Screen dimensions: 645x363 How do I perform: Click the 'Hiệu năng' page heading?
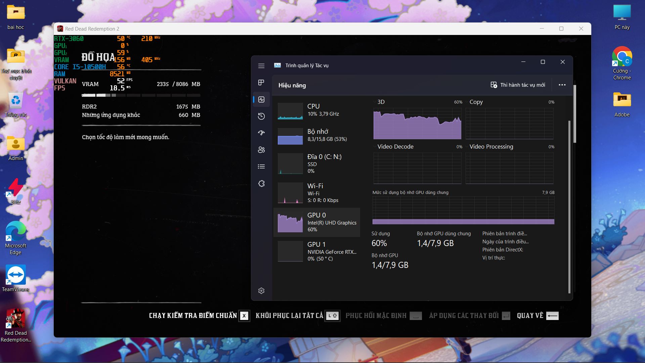[x=292, y=85]
